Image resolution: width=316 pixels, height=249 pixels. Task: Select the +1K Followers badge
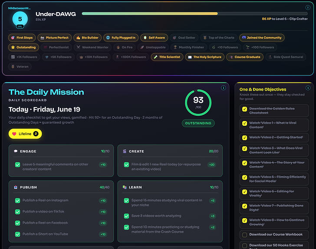tap(24, 57)
